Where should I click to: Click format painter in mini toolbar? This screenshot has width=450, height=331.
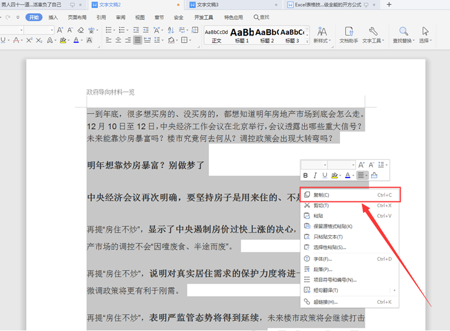(374, 175)
